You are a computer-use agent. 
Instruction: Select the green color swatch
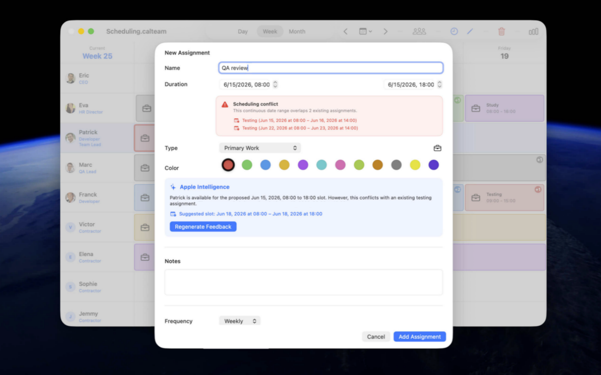247,165
